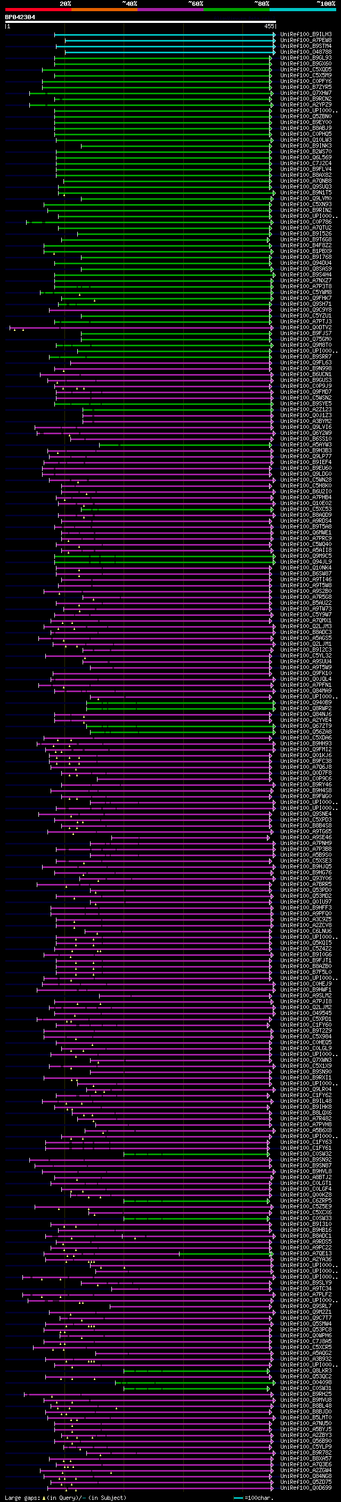
Task: Select the label UniRef100_C0PHQ5
Action: [x=306, y=134]
